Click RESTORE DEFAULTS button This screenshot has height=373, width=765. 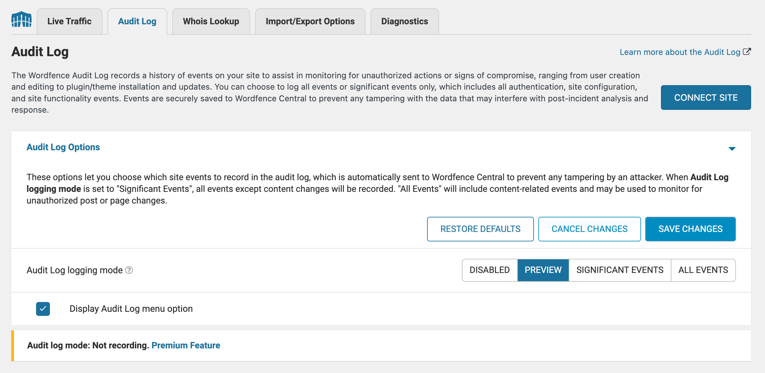click(x=480, y=229)
